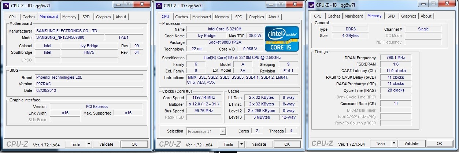Click the x 12.0 ( 12 - 31 ) multiplier value
The width and height of the screenshot is (459, 153).
point(204,104)
